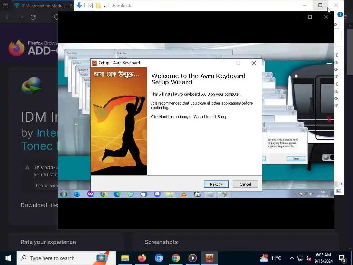The image size is (353, 265).
Task: Open File Explorer from the taskbar
Action: (125, 258)
